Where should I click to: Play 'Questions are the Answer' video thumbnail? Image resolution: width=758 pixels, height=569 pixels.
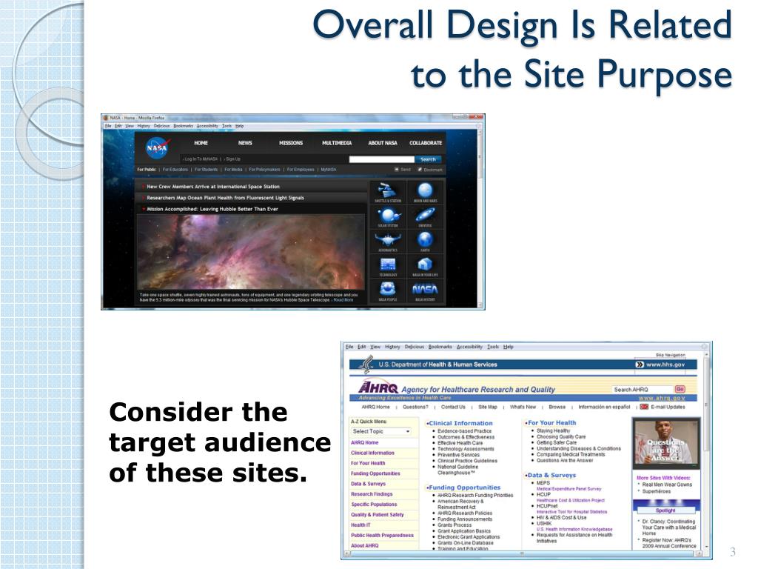coord(667,445)
